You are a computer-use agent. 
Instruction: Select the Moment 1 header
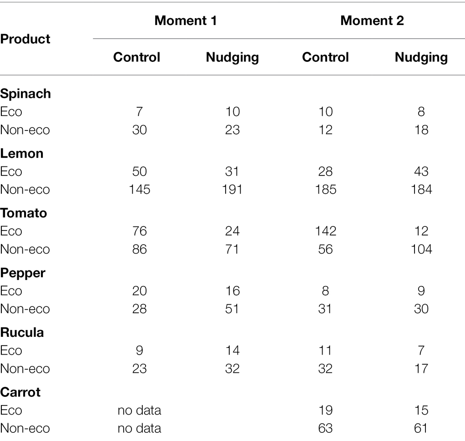186,20
